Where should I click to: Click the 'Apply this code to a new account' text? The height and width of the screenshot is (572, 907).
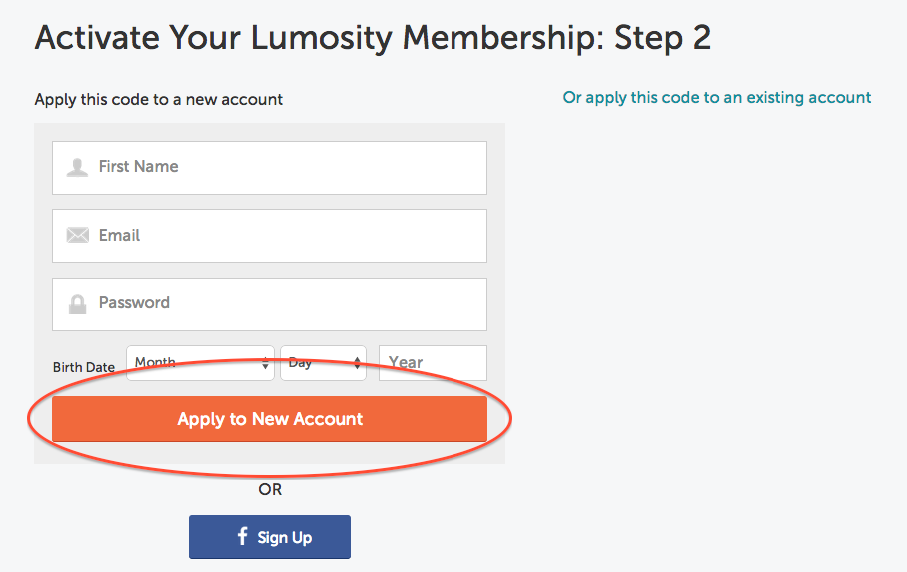(x=159, y=100)
